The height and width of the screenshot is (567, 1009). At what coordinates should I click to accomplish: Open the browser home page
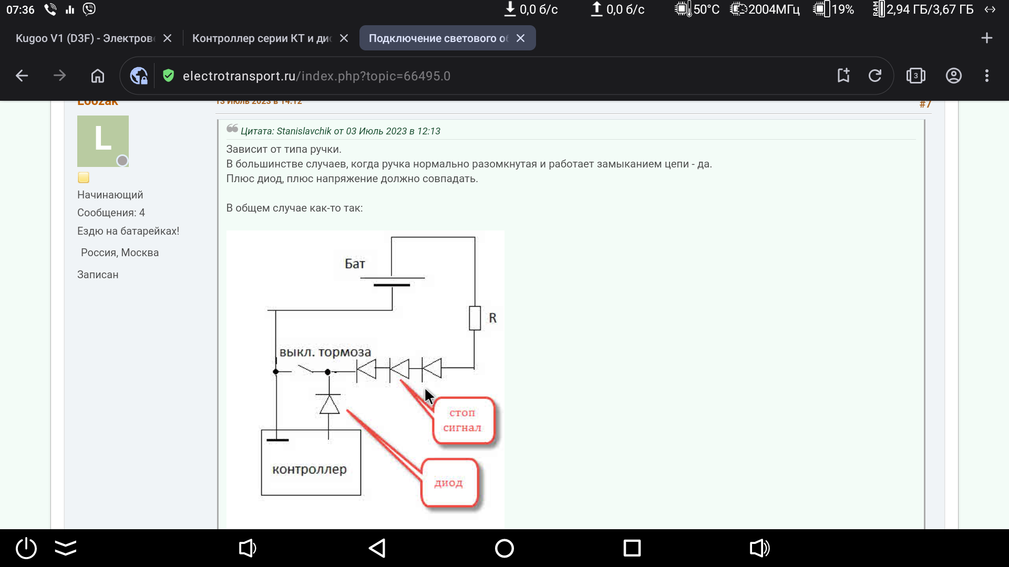(98, 76)
